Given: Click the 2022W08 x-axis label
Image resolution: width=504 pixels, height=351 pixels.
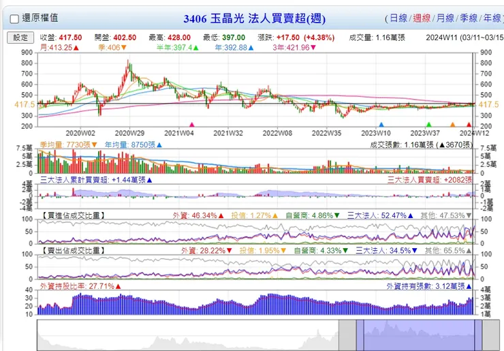Looking at the screenshot, I should (x=277, y=133).
